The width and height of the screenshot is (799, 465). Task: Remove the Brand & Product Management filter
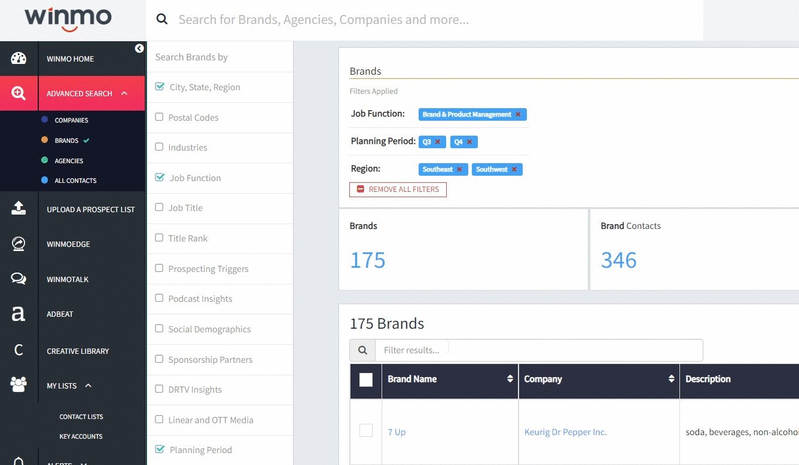point(518,114)
